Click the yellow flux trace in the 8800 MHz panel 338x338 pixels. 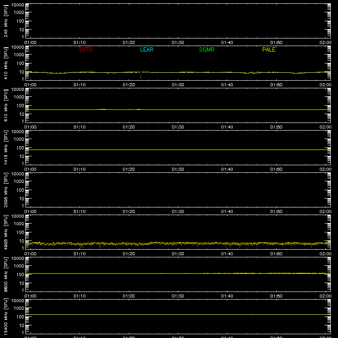[x=178, y=273]
